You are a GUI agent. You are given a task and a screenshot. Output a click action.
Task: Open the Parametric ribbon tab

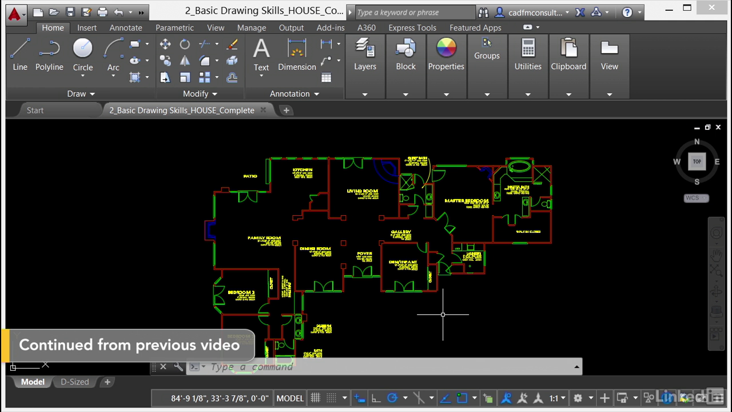tap(174, 27)
